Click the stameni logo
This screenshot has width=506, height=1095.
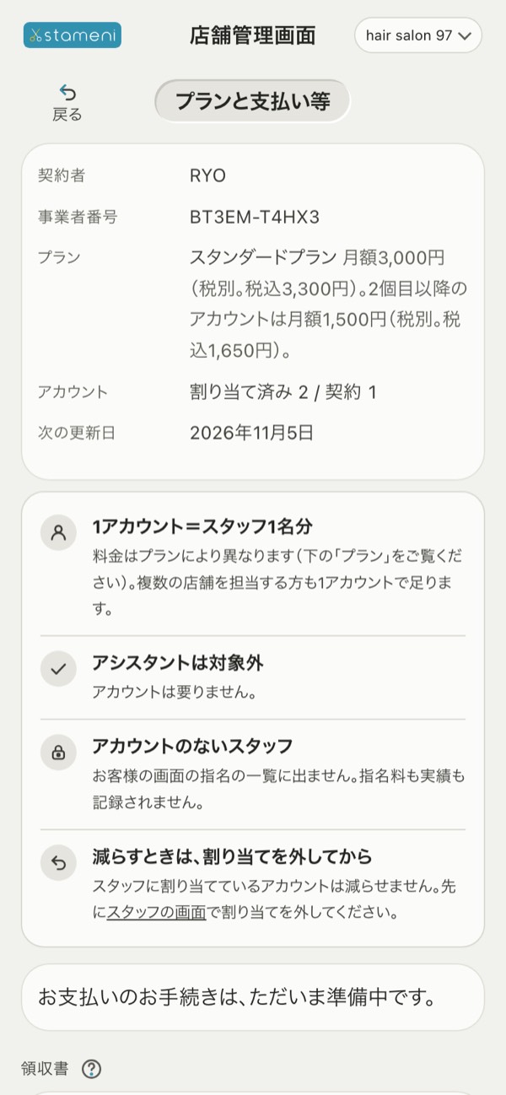[72, 35]
